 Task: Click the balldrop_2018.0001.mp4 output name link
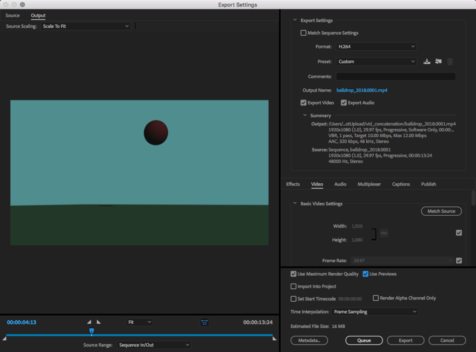point(362,90)
